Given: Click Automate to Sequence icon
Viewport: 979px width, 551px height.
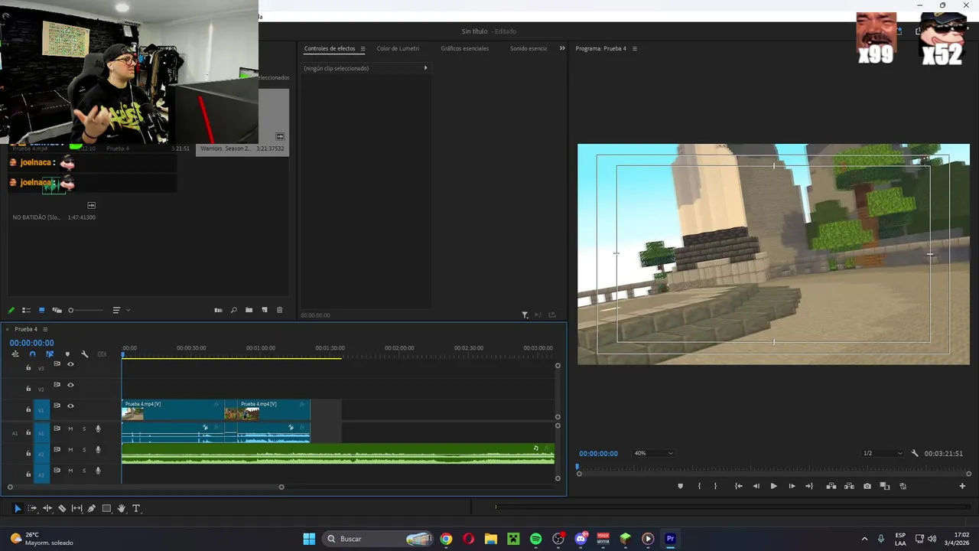Looking at the screenshot, I should point(218,310).
